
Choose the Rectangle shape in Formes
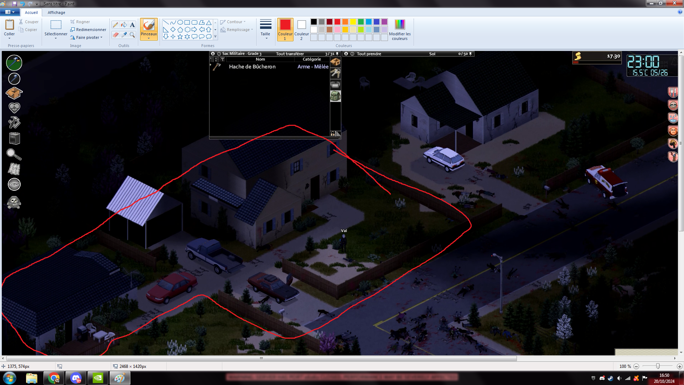click(187, 22)
